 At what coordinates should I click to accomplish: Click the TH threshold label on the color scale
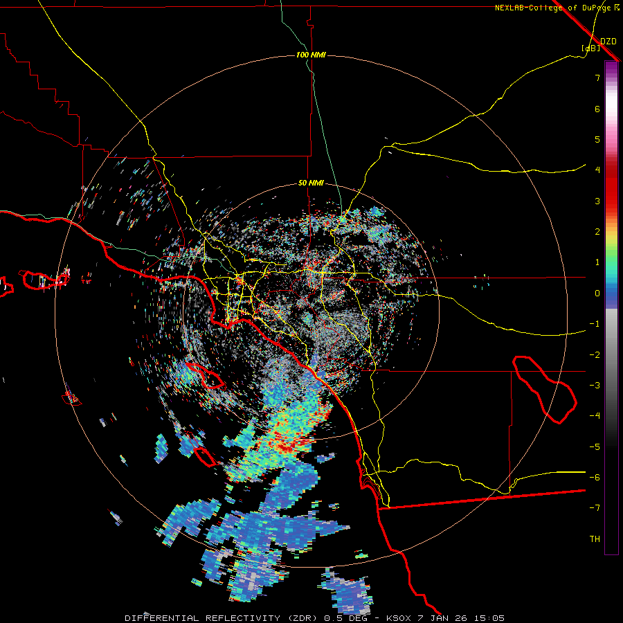pos(595,539)
